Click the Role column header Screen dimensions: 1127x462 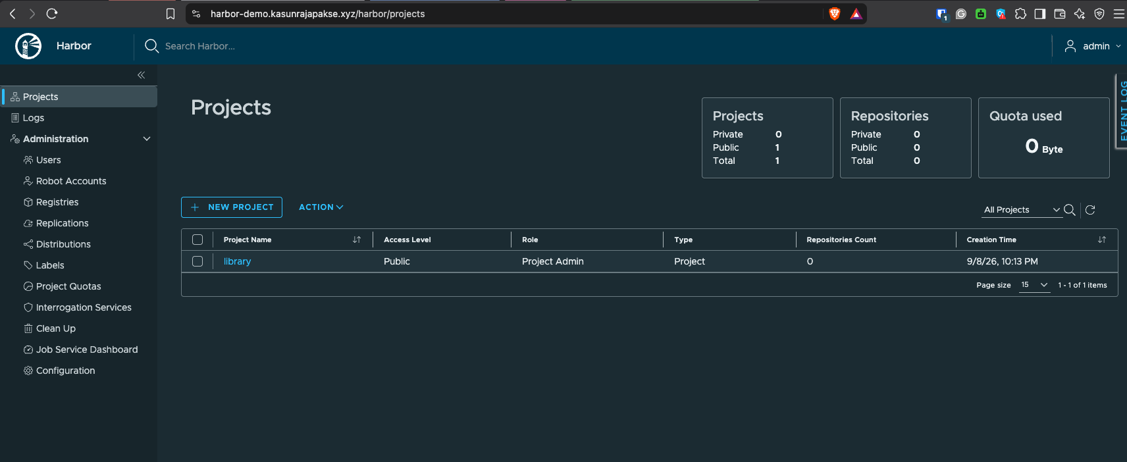(530, 240)
